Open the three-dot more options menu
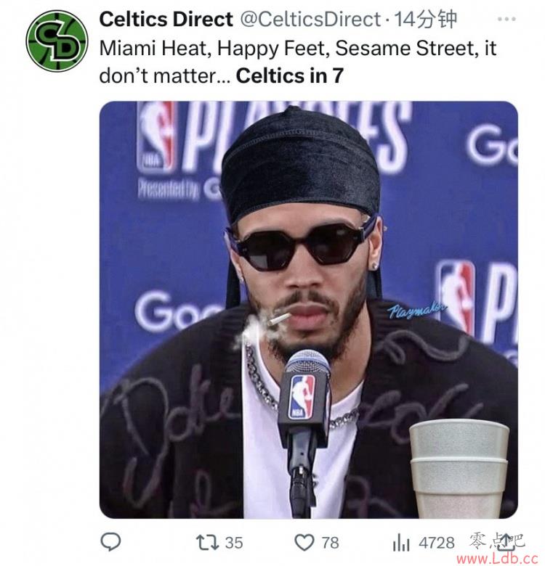 506,19
